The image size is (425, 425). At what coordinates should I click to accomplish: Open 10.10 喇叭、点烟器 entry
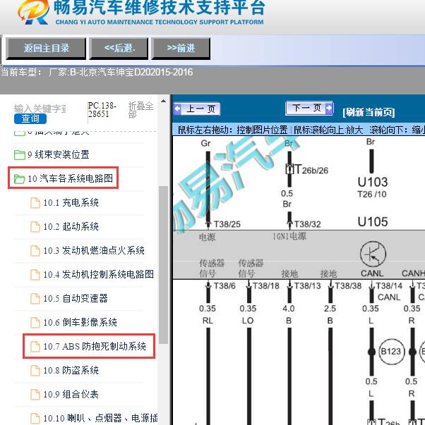100,418
